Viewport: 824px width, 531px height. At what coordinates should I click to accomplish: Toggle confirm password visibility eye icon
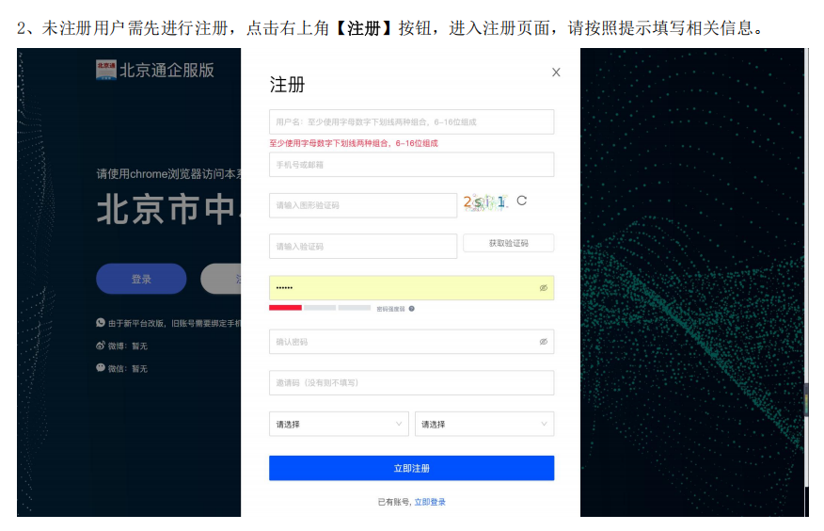[544, 342]
